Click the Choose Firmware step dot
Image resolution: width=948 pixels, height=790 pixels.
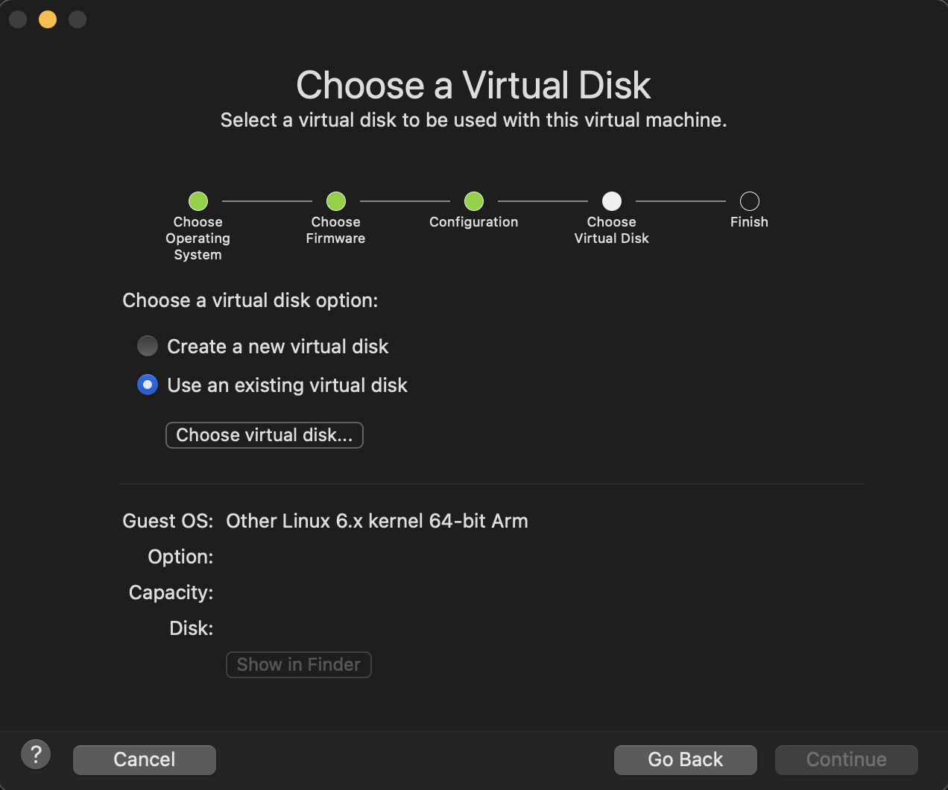click(336, 201)
